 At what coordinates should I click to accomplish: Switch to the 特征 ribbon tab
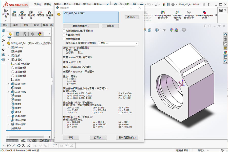(x=5, y=25)
